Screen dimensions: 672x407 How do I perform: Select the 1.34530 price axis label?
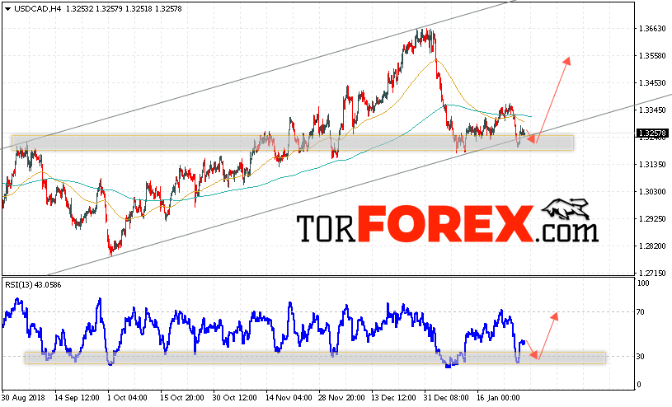tap(652, 82)
